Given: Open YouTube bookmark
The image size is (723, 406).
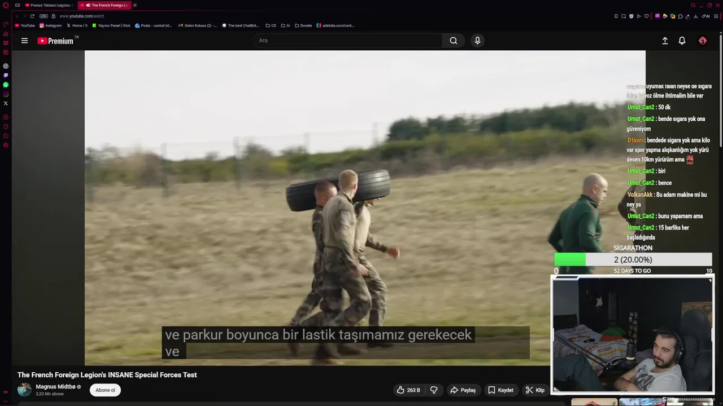Looking at the screenshot, I should [x=25, y=25].
